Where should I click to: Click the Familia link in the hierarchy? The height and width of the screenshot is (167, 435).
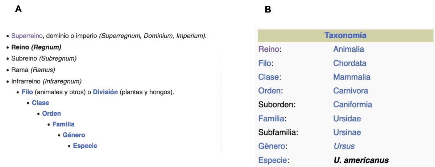point(63,124)
